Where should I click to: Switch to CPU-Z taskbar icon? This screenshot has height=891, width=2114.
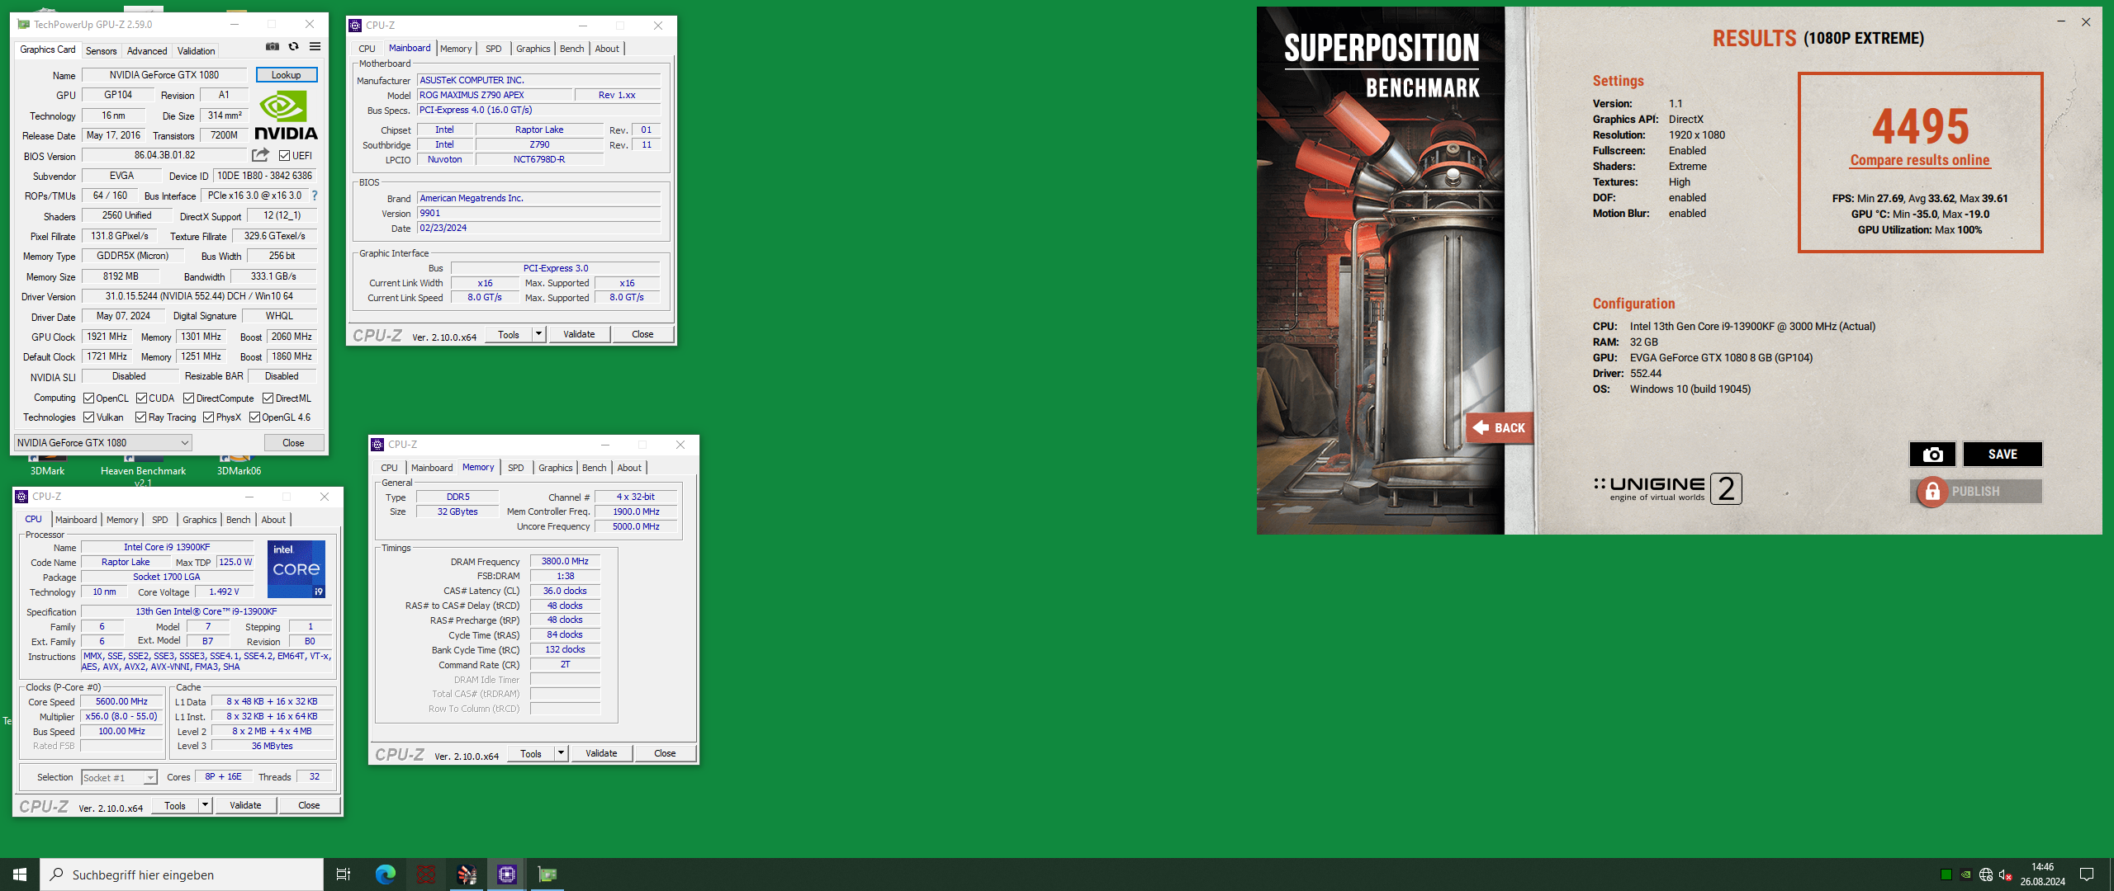(507, 874)
